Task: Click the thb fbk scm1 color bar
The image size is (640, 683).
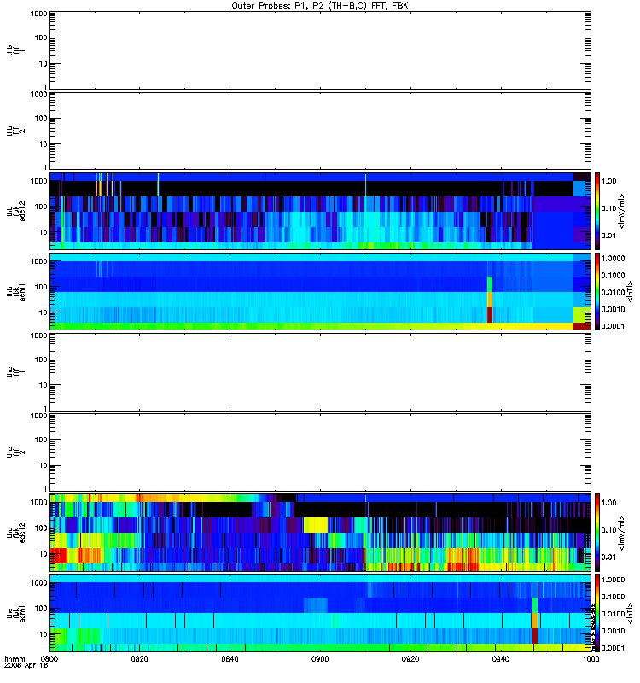Action: click(x=597, y=291)
